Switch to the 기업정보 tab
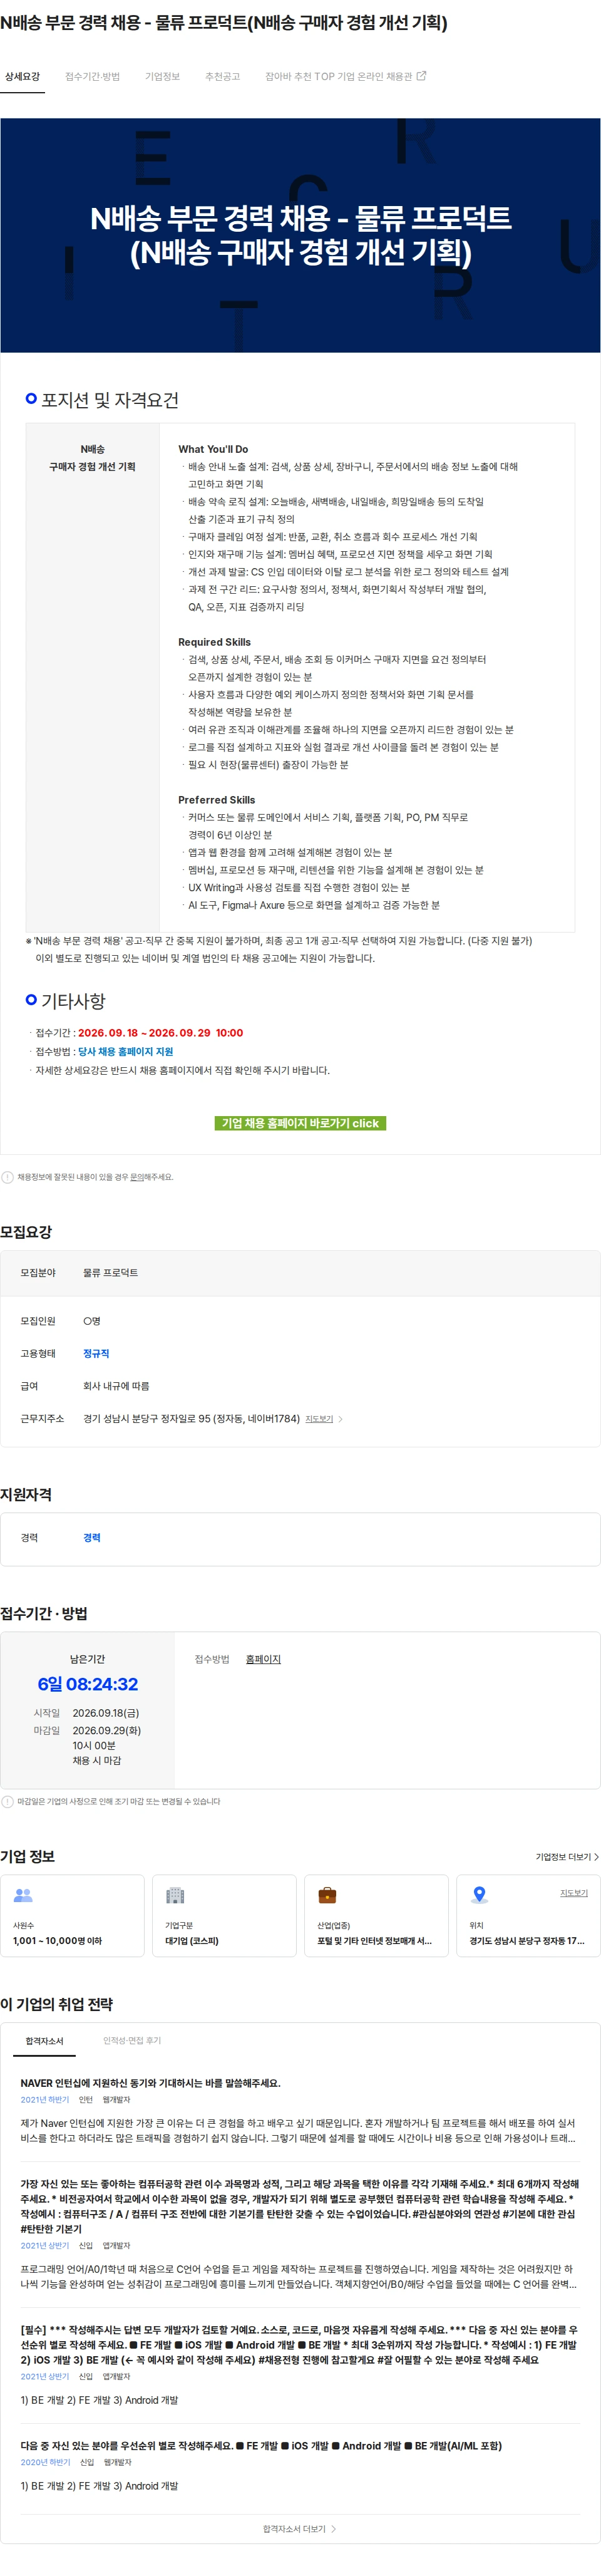 coord(162,76)
